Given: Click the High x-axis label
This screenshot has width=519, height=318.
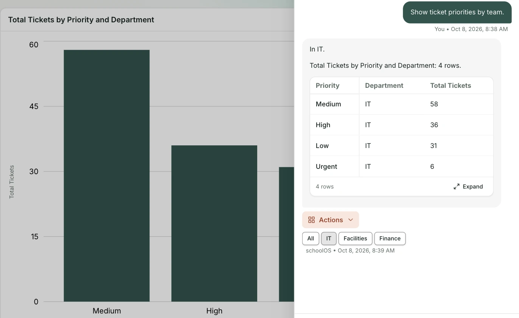Looking at the screenshot, I should tap(214, 311).
